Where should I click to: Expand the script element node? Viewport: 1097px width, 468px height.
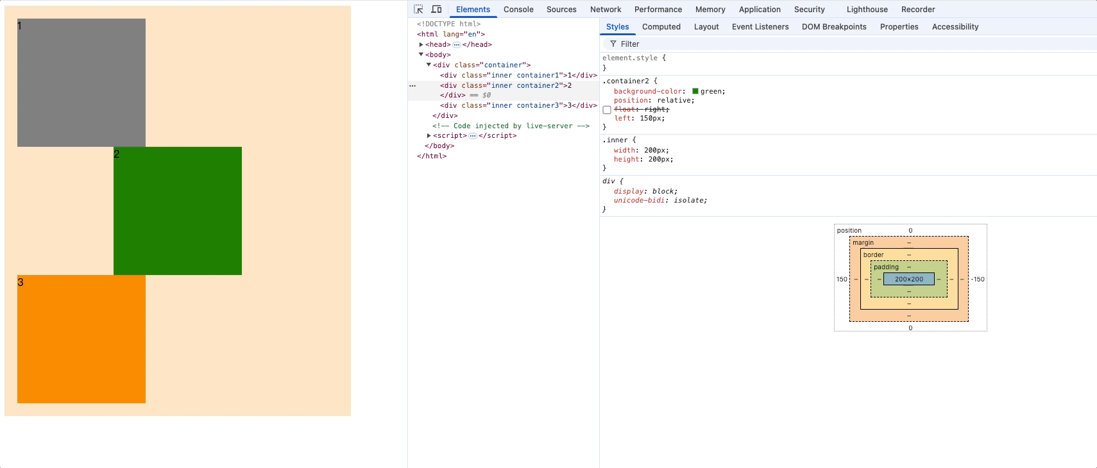click(x=429, y=136)
